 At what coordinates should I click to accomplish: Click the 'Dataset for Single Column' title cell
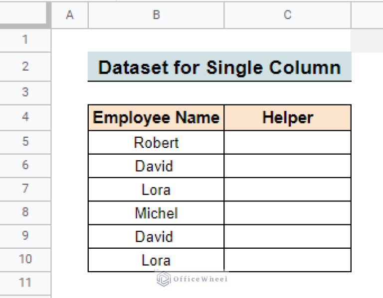(x=219, y=67)
